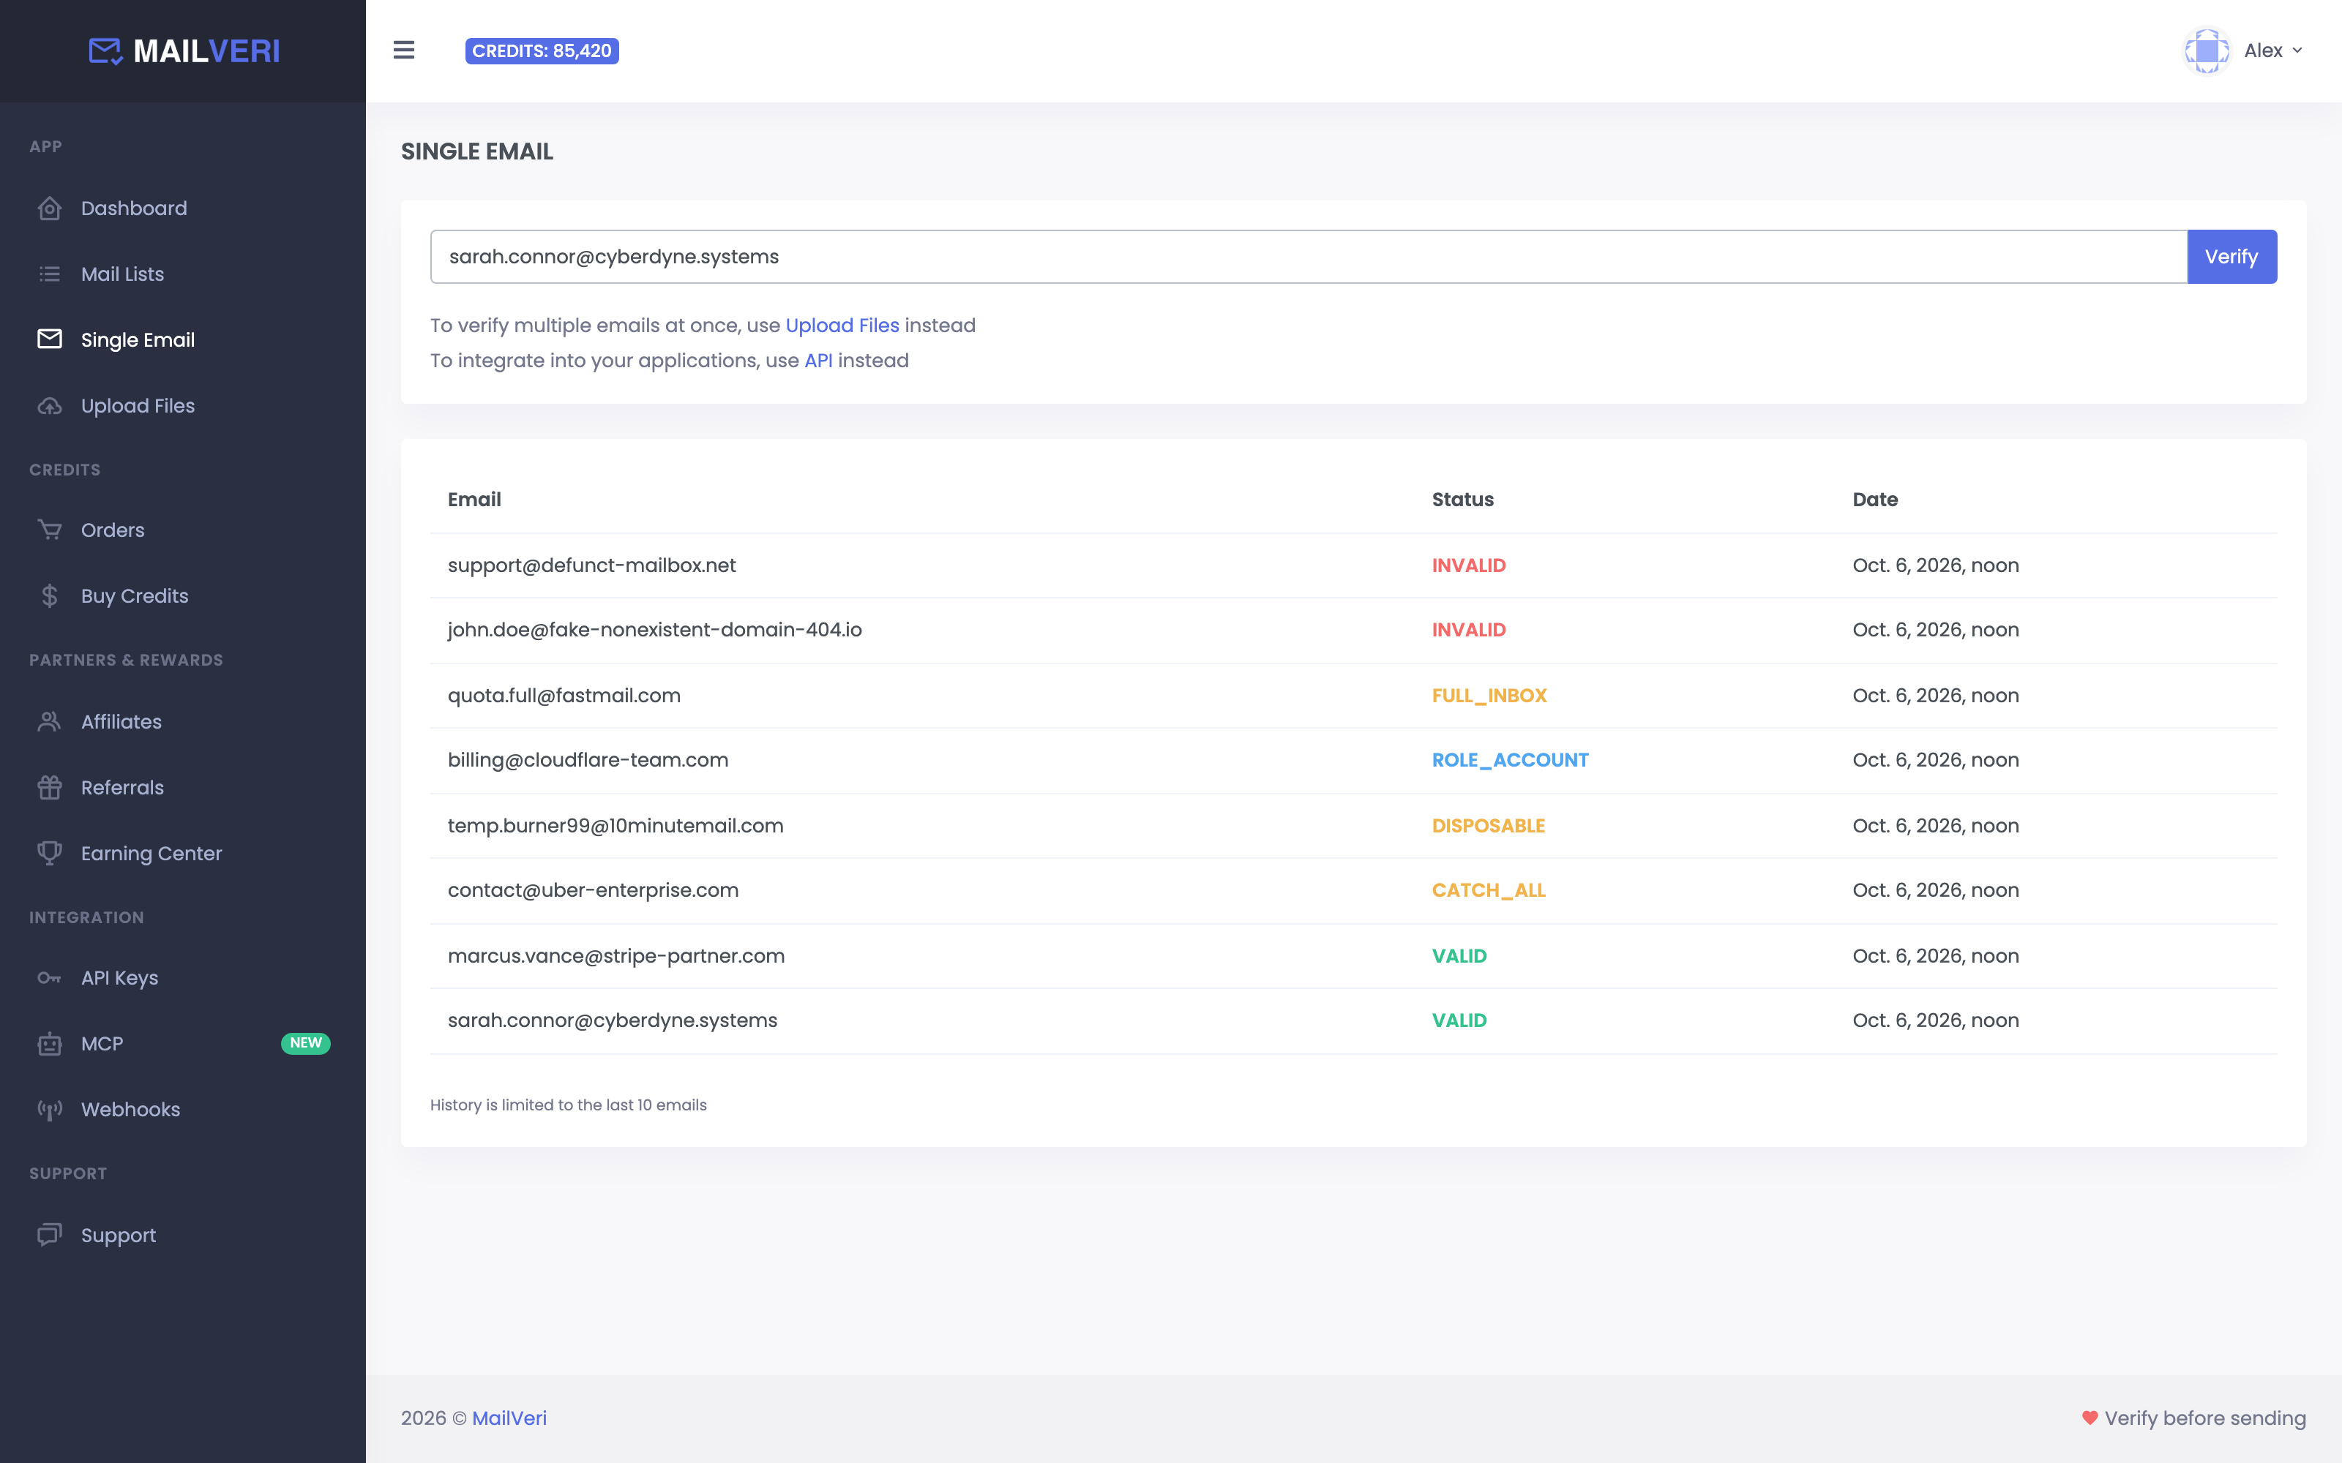
Task: Click date cell for billing@cloudflare-team.com row
Action: pos(1936,761)
